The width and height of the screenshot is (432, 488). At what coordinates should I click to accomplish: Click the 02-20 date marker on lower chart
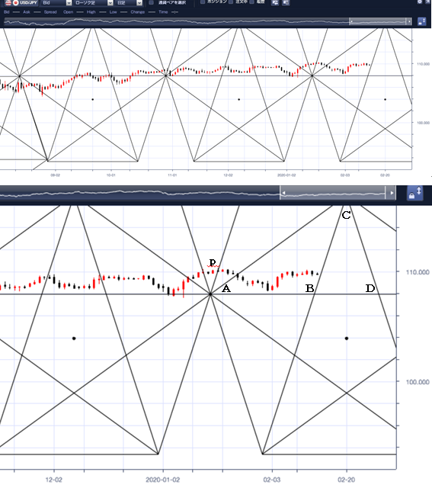click(x=346, y=480)
